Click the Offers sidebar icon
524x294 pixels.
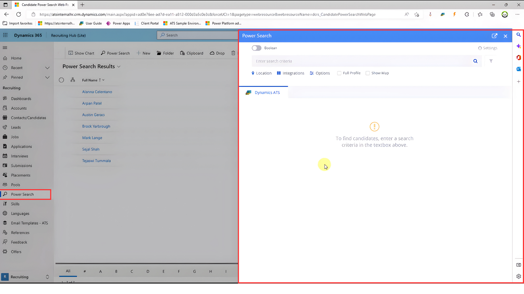coord(5,252)
